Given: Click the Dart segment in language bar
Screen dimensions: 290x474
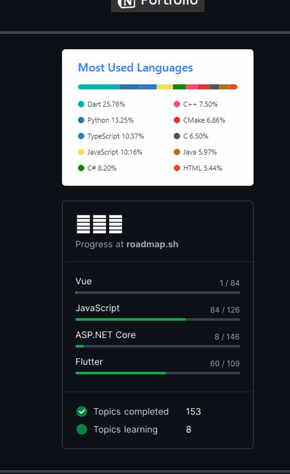Looking at the screenshot, I should pos(98,87).
